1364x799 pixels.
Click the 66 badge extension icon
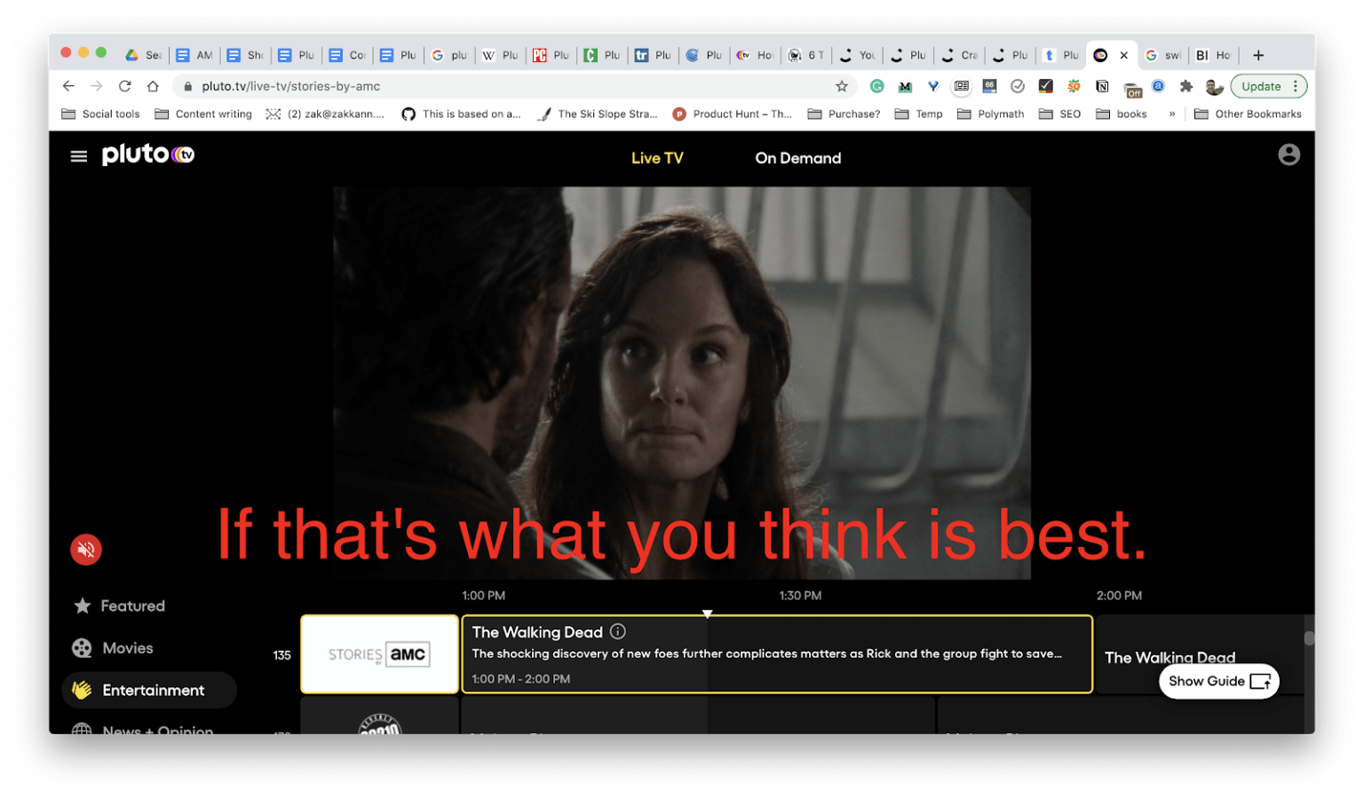(x=989, y=86)
